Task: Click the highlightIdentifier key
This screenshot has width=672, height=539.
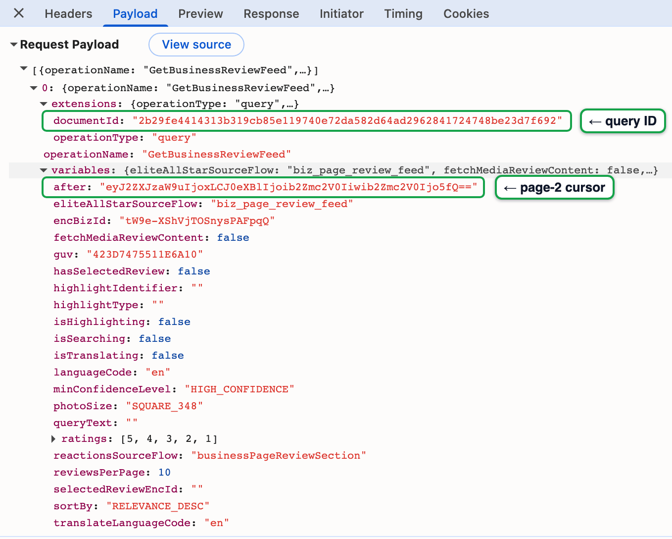Action: pos(115,288)
